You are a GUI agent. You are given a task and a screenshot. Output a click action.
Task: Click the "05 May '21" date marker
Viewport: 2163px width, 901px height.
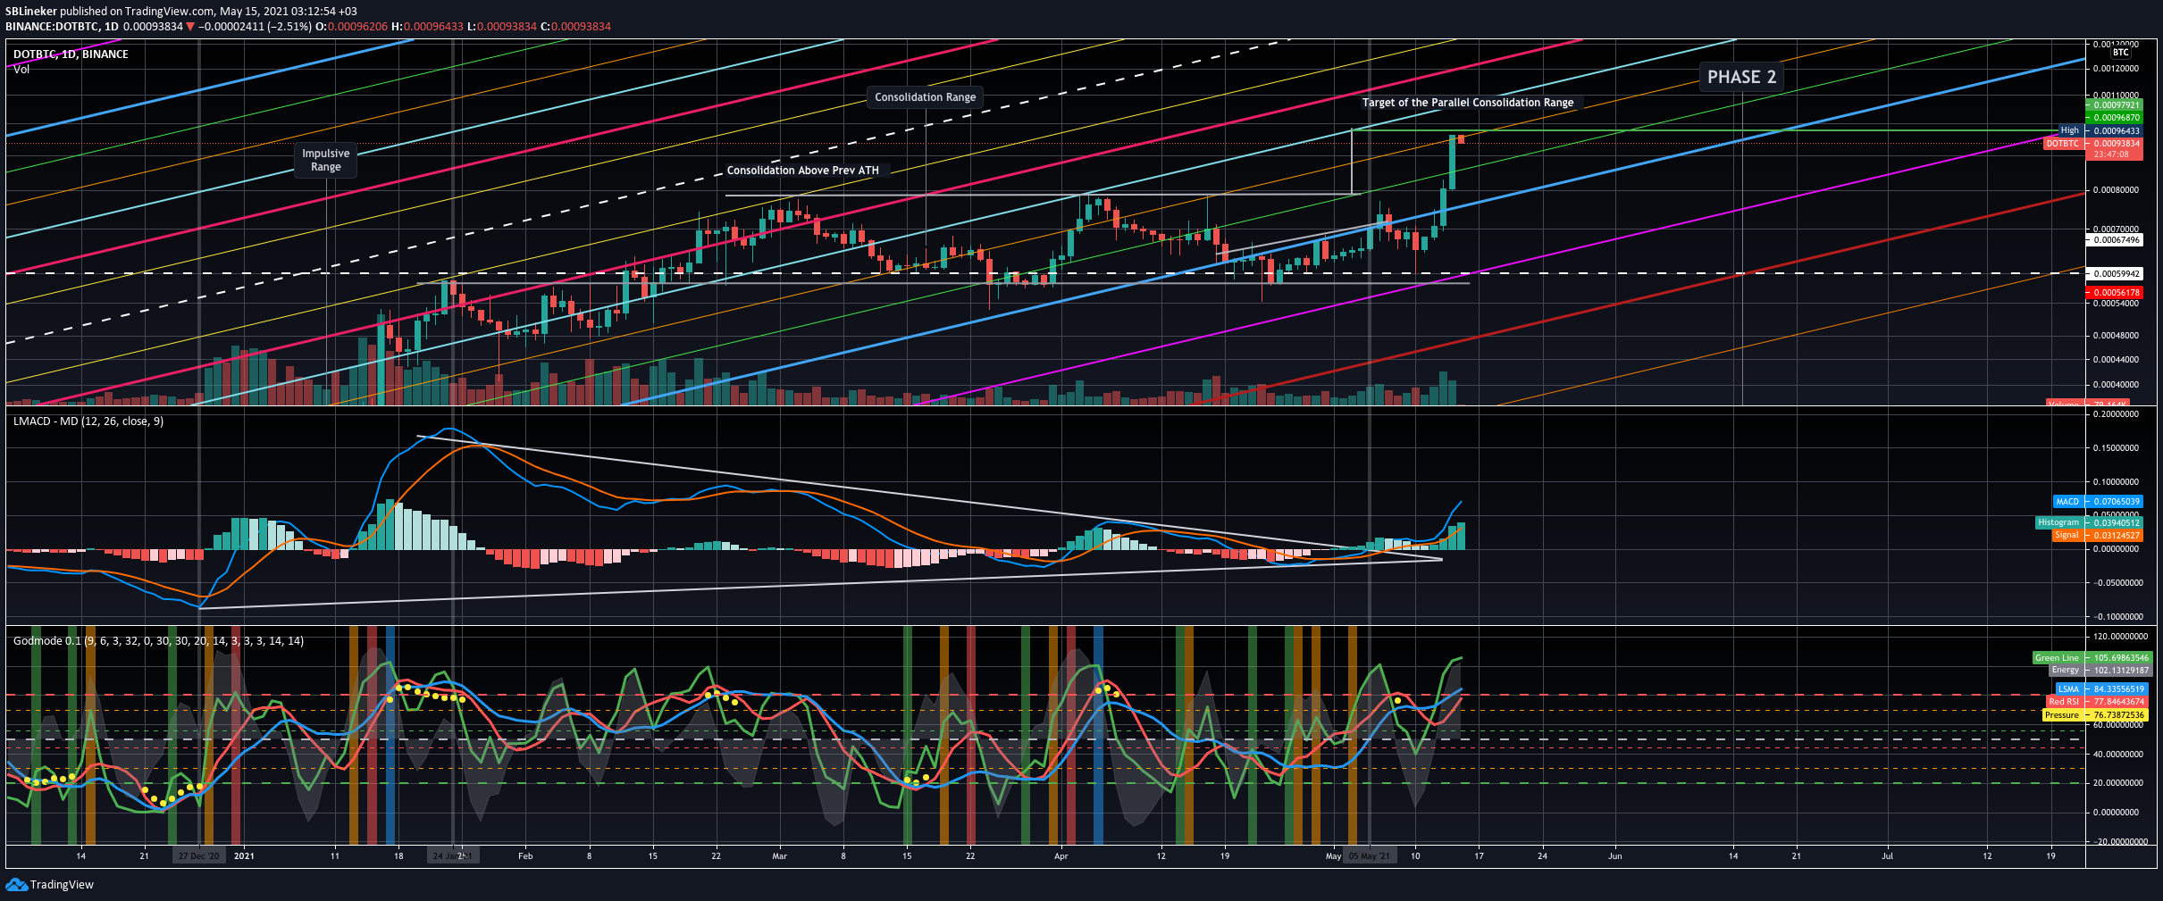tap(1370, 855)
